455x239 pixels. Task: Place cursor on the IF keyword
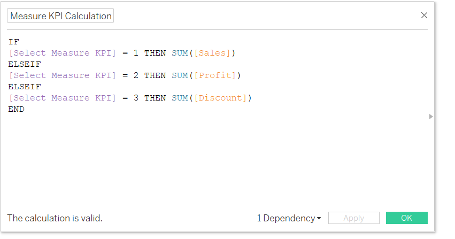pos(14,42)
